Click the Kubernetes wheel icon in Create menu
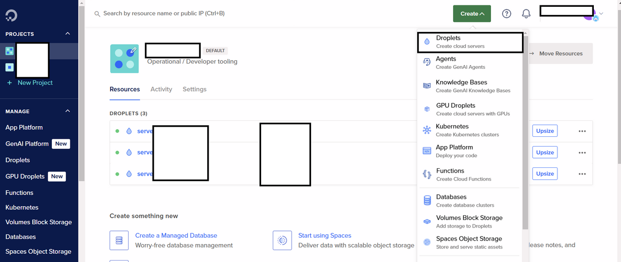Image resolution: width=621 pixels, height=262 pixels. (427, 130)
